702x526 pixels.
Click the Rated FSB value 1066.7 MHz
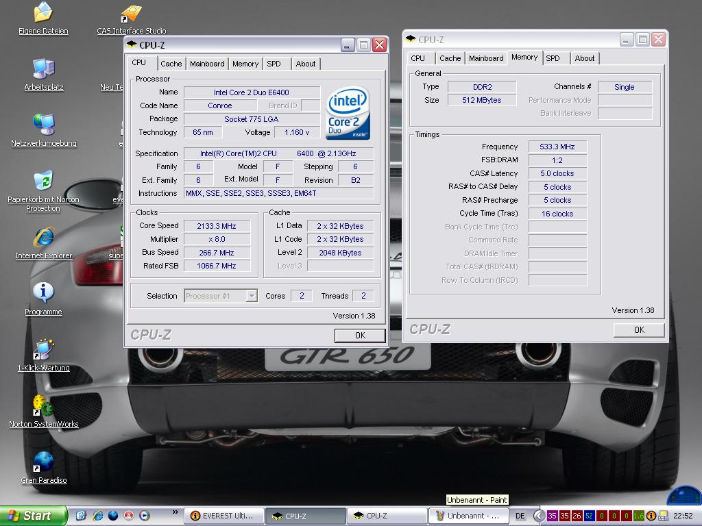pos(217,266)
